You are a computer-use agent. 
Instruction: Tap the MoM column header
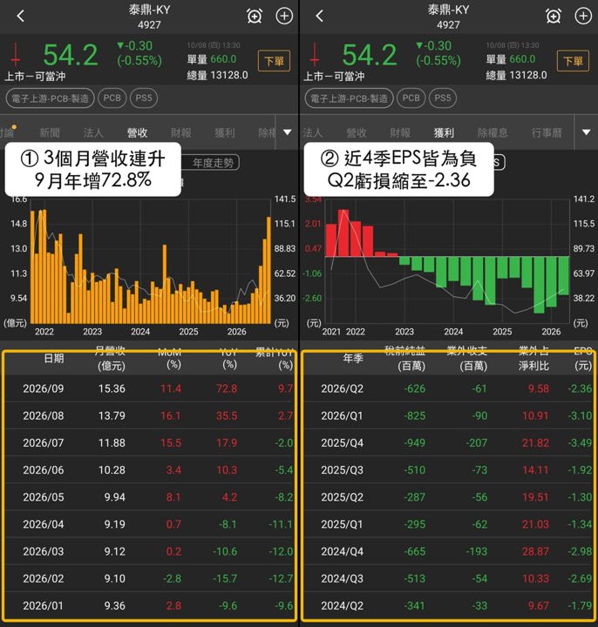(x=170, y=358)
